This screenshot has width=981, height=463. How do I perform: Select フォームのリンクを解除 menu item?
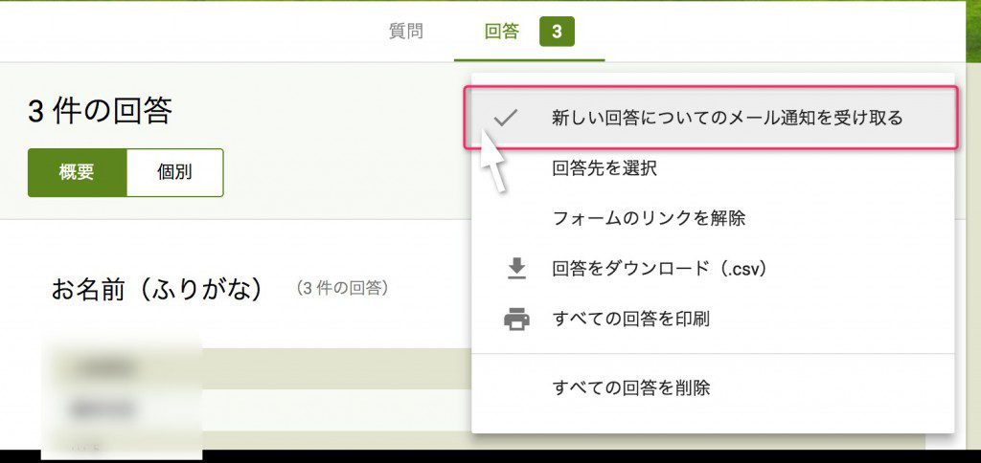(x=649, y=218)
